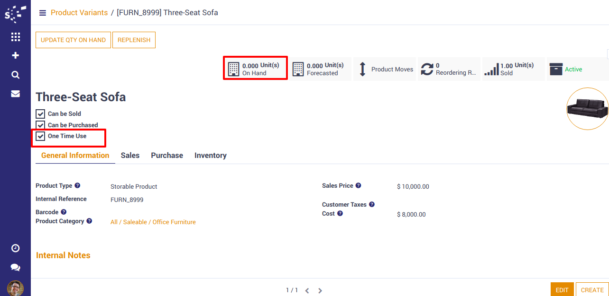Expand the hamburger menu toggle
Viewport: 609px width, 296px height.
click(x=43, y=13)
